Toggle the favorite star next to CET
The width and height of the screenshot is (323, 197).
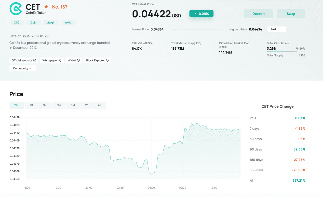(x=46, y=7)
